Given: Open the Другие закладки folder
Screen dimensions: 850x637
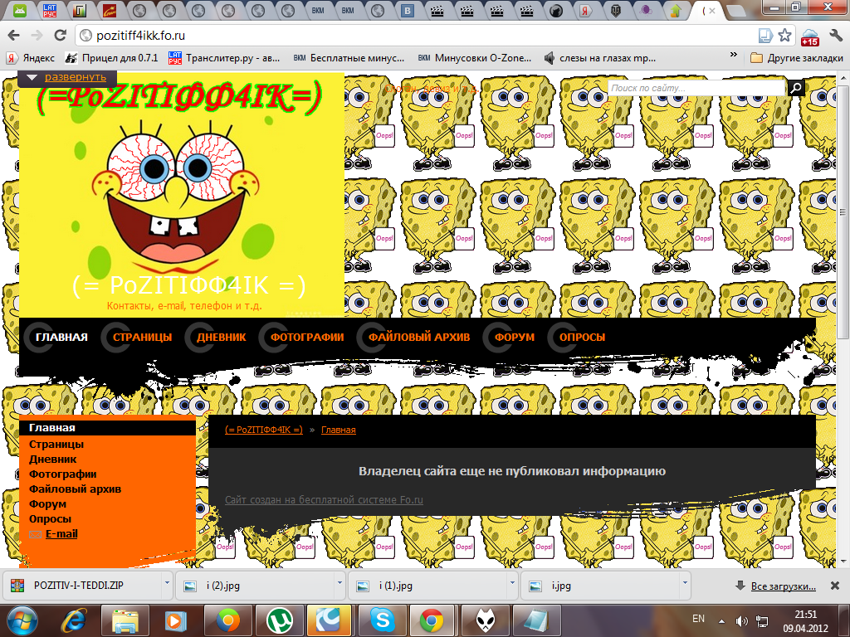Looking at the screenshot, I should [796, 58].
